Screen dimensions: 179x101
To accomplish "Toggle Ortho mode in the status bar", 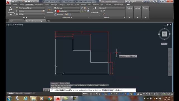I will (106, 94).
